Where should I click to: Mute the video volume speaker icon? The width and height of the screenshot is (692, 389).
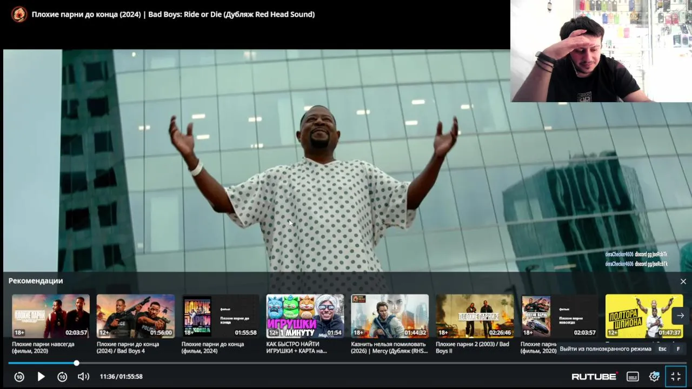click(x=83, y=377)
